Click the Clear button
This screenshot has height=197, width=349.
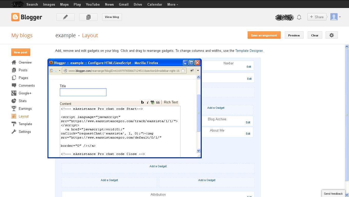point(315,35)
